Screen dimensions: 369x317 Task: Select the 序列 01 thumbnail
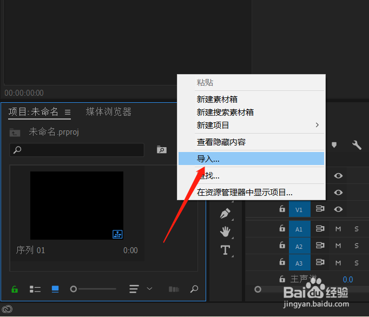[x=77, y=206]
